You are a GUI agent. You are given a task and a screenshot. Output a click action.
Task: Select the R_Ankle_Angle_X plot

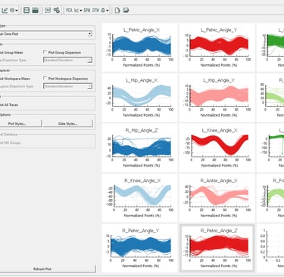pos(217,198)
